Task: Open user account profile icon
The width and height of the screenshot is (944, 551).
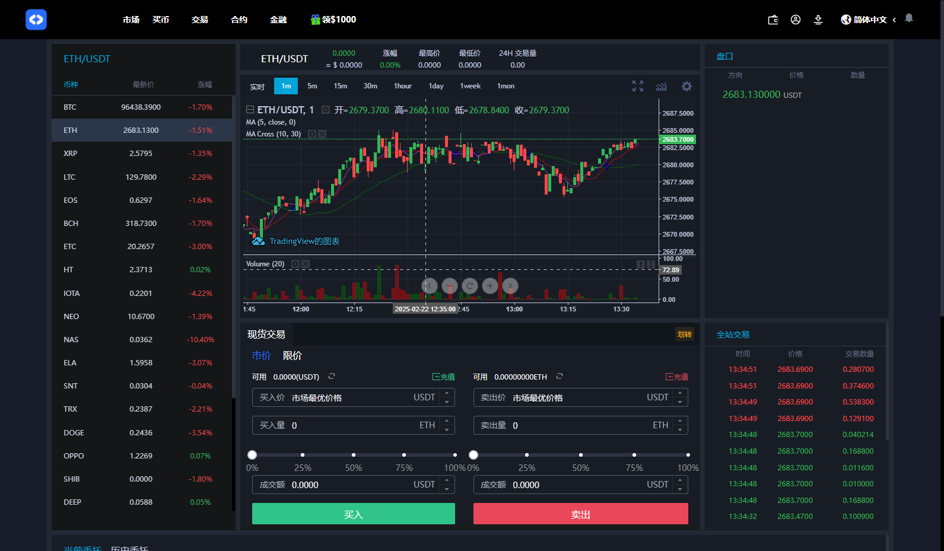Action: [x=796, y=20]
